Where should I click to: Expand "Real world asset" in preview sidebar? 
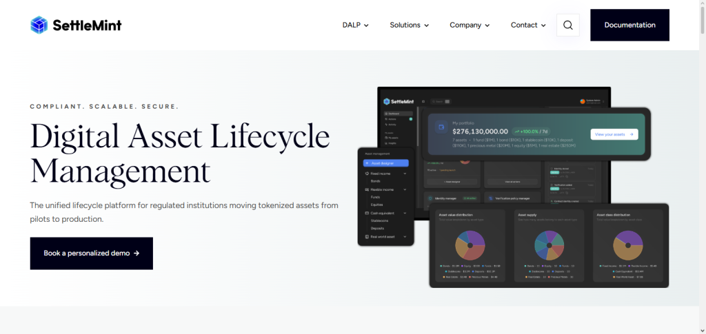pyautogui.click(x=385, y=236)
